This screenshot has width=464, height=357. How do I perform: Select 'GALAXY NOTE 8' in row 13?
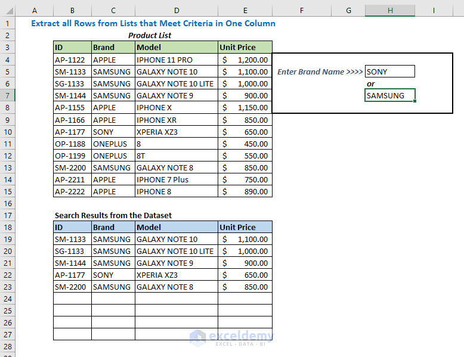coord(177,167)
